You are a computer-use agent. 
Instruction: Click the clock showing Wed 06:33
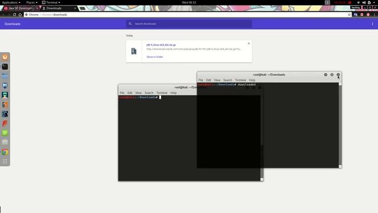coord(189,2)
